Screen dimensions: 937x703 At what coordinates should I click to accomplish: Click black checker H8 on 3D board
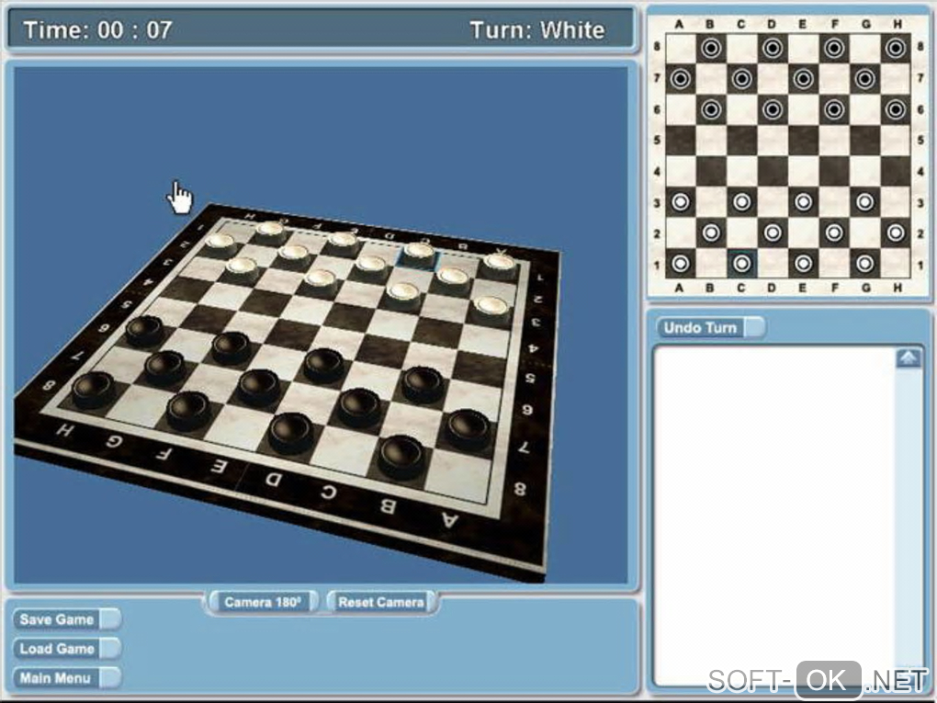coord(93,389)
